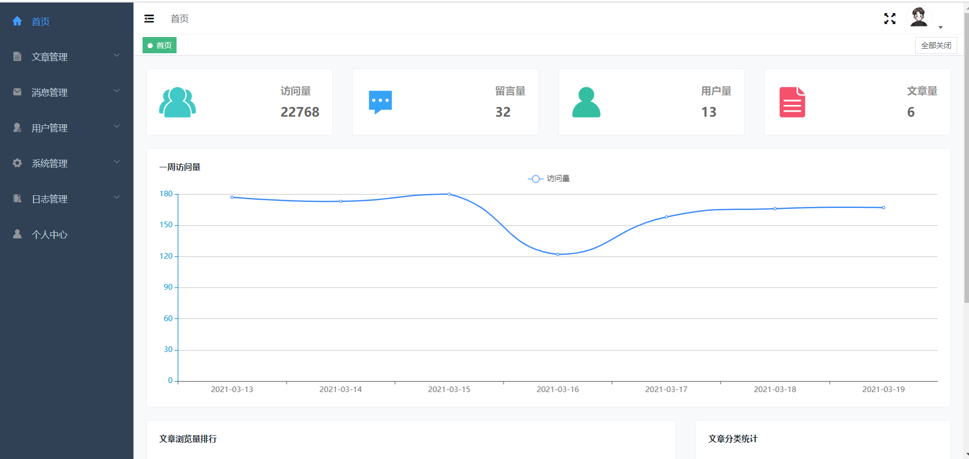Open 首页 from the breadcrumb
Screen dimensions: 969x459
(180, 19)
